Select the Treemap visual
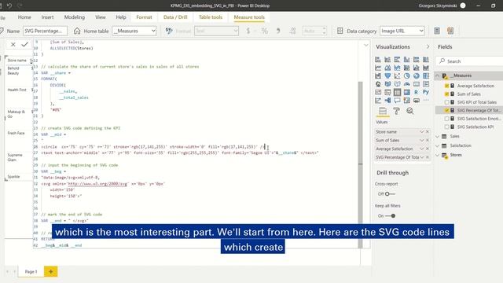 [426, 76]
